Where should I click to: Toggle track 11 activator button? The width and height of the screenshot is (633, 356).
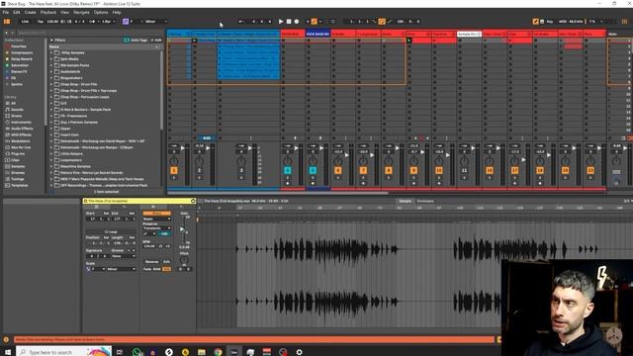pos(464,171)
